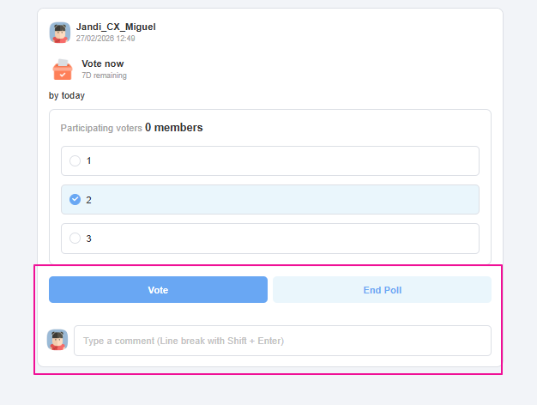Screen dimensions: 537x405
Task: Click the "1" label in the first option row
Action: pyautogui.click(x=89, y=160)
